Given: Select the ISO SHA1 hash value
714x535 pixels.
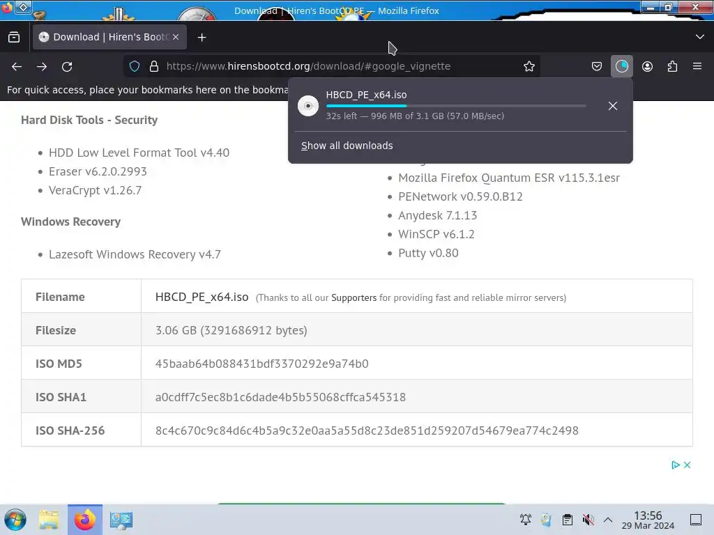Looking at the screenshot, I should pyautogui.click(x=280, y=397).
